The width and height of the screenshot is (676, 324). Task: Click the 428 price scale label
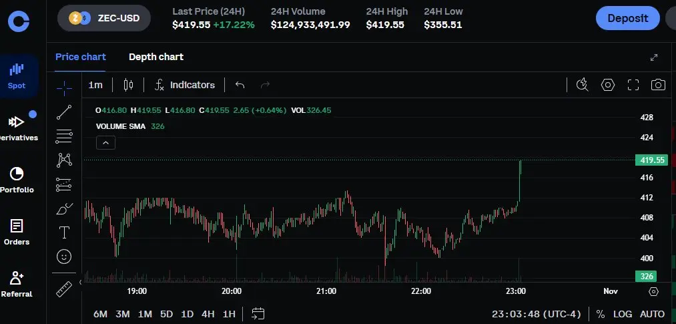click(x=647, y=118)
